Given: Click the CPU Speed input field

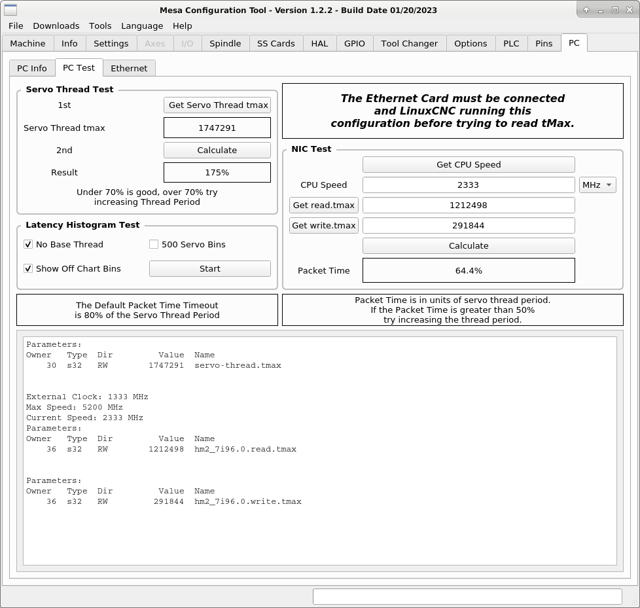Looking at the screenshot, I should (x=469, y=185).
